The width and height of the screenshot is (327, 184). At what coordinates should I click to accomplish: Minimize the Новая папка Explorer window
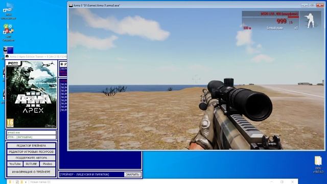pos(271,182)
